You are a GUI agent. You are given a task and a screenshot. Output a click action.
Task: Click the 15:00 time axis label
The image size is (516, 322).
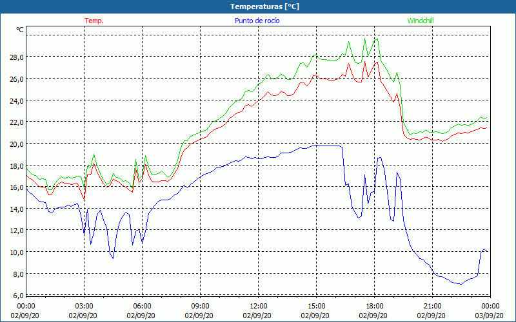[316, 307]
